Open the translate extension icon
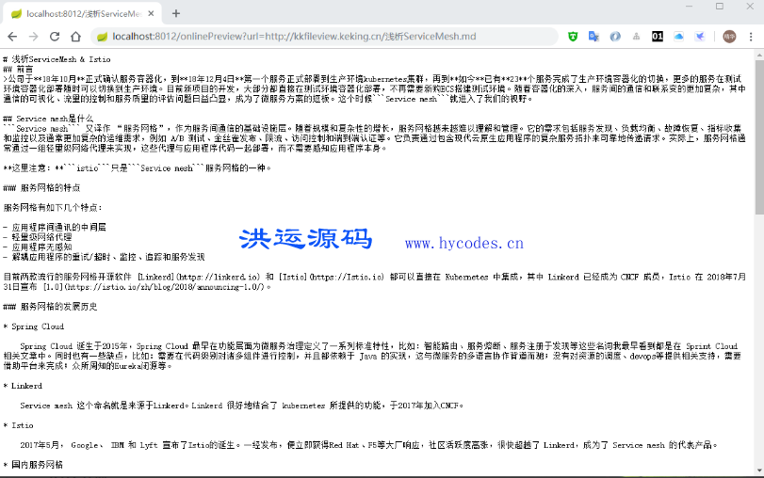The height and width of the screenshot is (478, 764). pos(593,37)
